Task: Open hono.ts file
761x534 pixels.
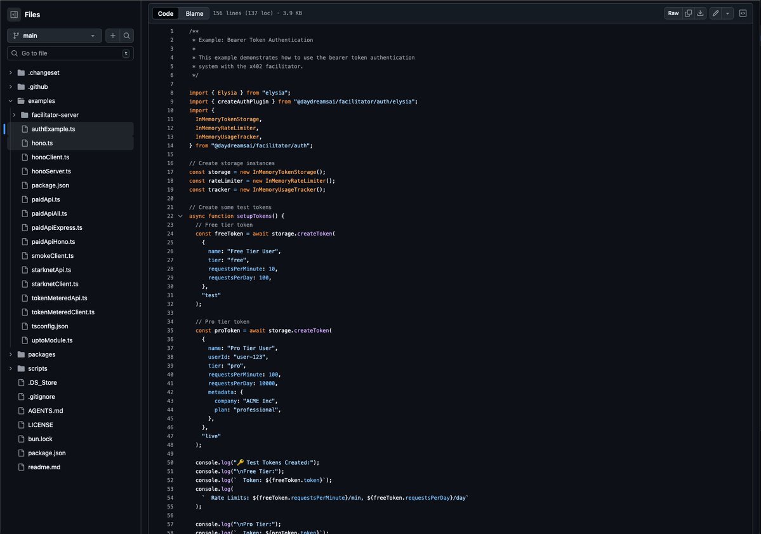Action: tap(43, 144)
